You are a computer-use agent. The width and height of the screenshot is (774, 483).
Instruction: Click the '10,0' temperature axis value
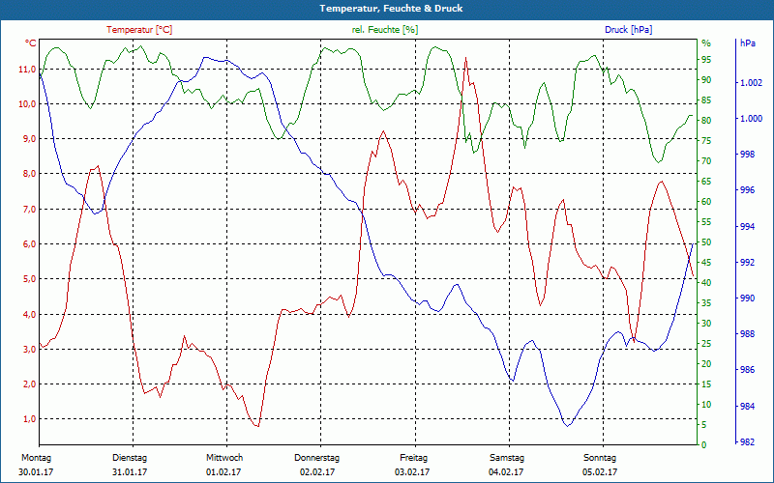point(27,104)
